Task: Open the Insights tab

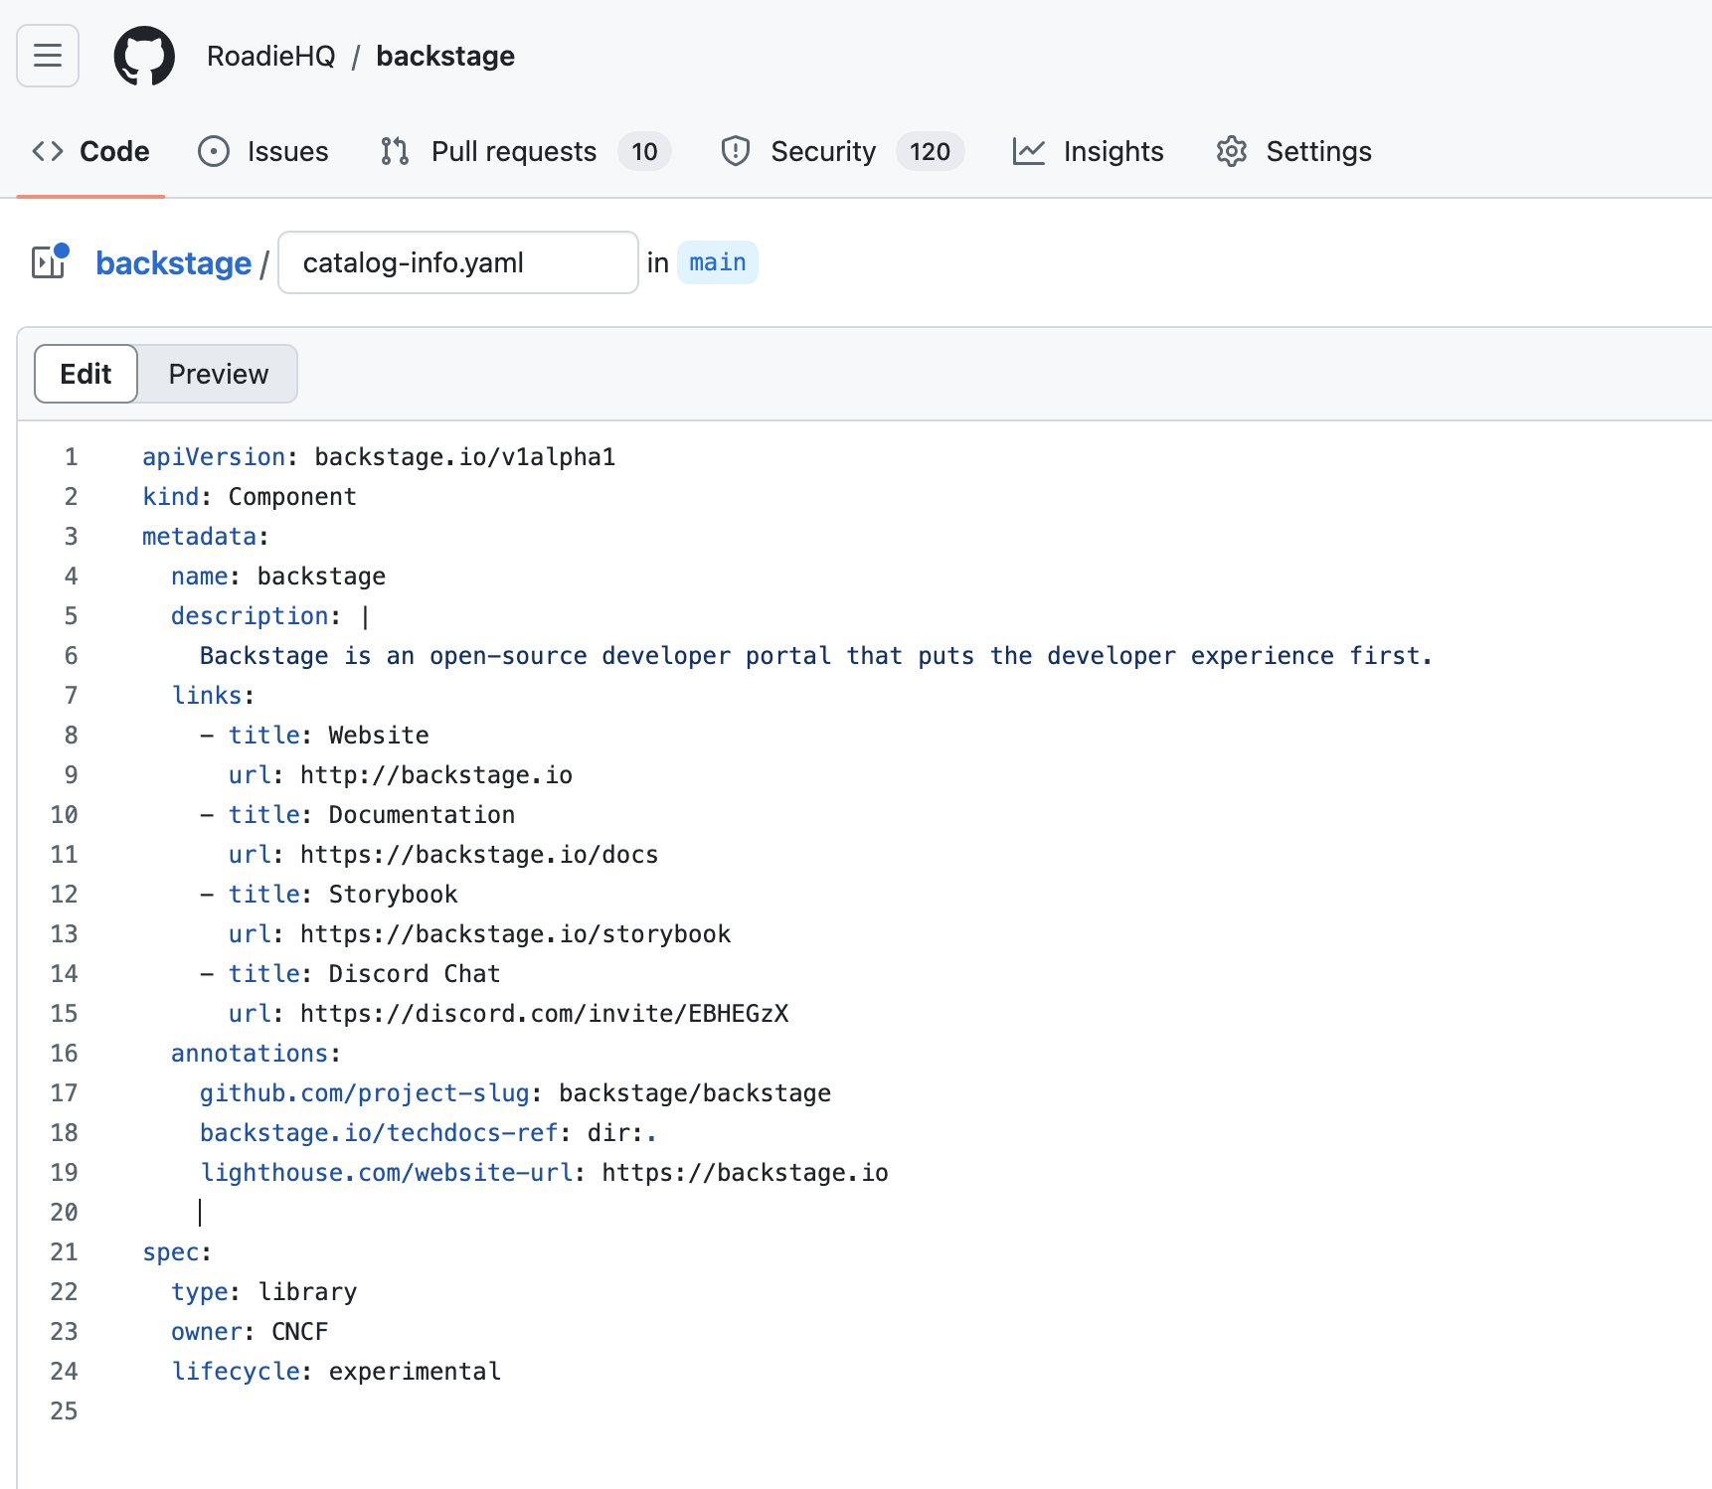Action: (1089, 151)
